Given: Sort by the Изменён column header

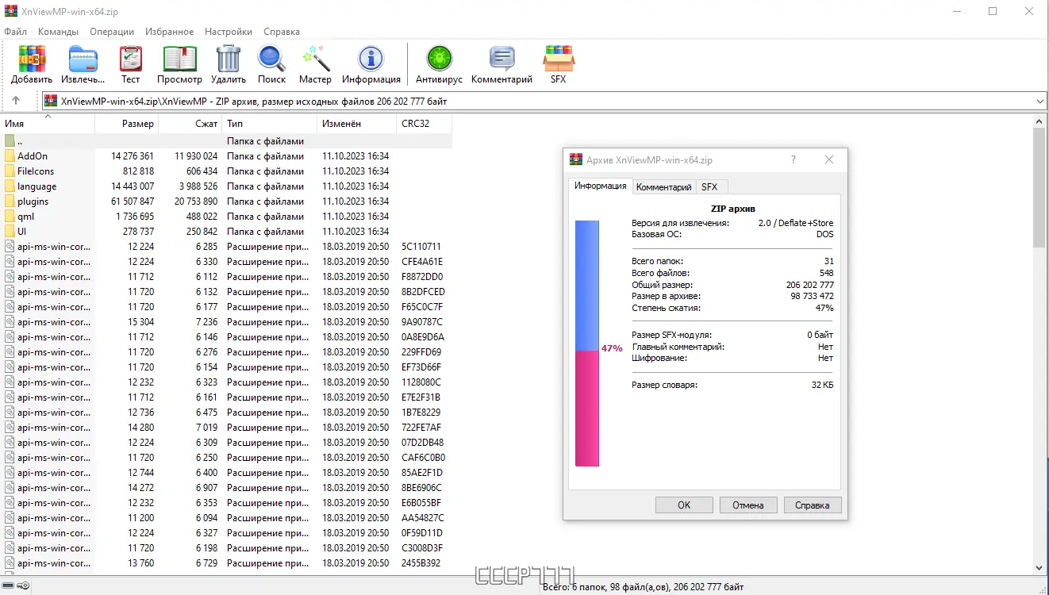Looking at the screenshot, I should point(356,124).
